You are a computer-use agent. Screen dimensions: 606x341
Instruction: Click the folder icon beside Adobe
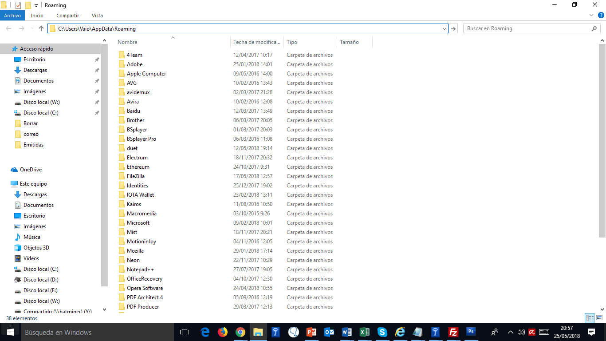click(x=122, y=64)
